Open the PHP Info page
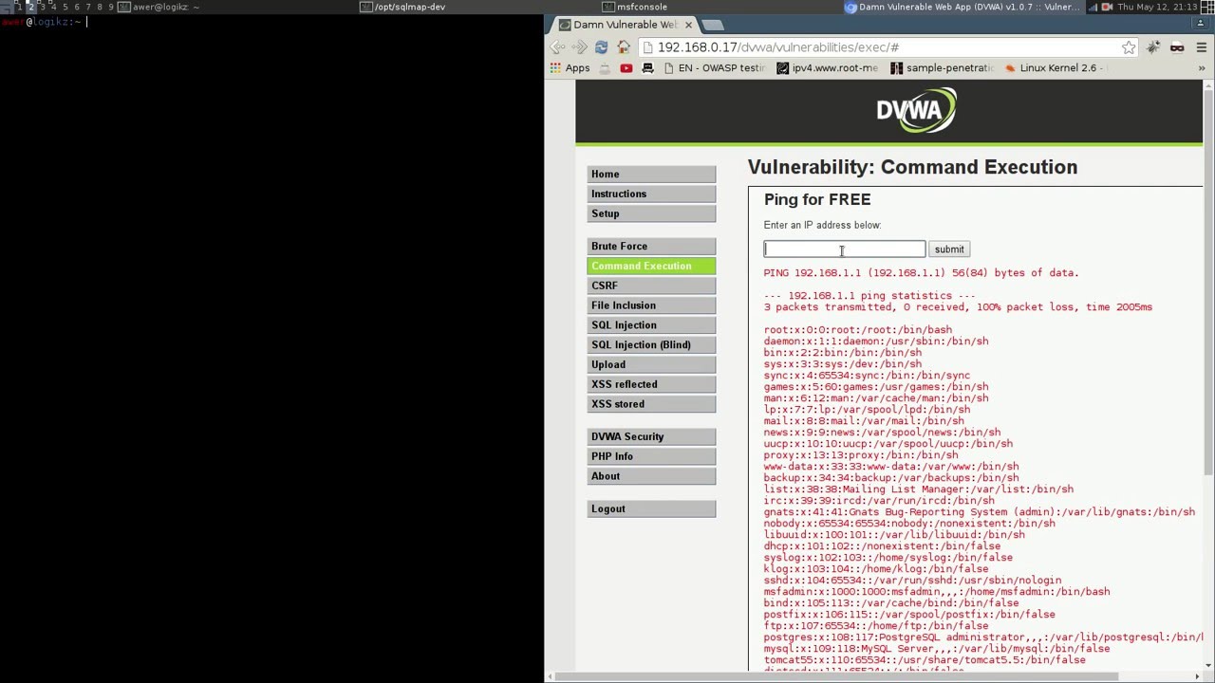The image size is (1215, 683). click(x=651, y=456)
